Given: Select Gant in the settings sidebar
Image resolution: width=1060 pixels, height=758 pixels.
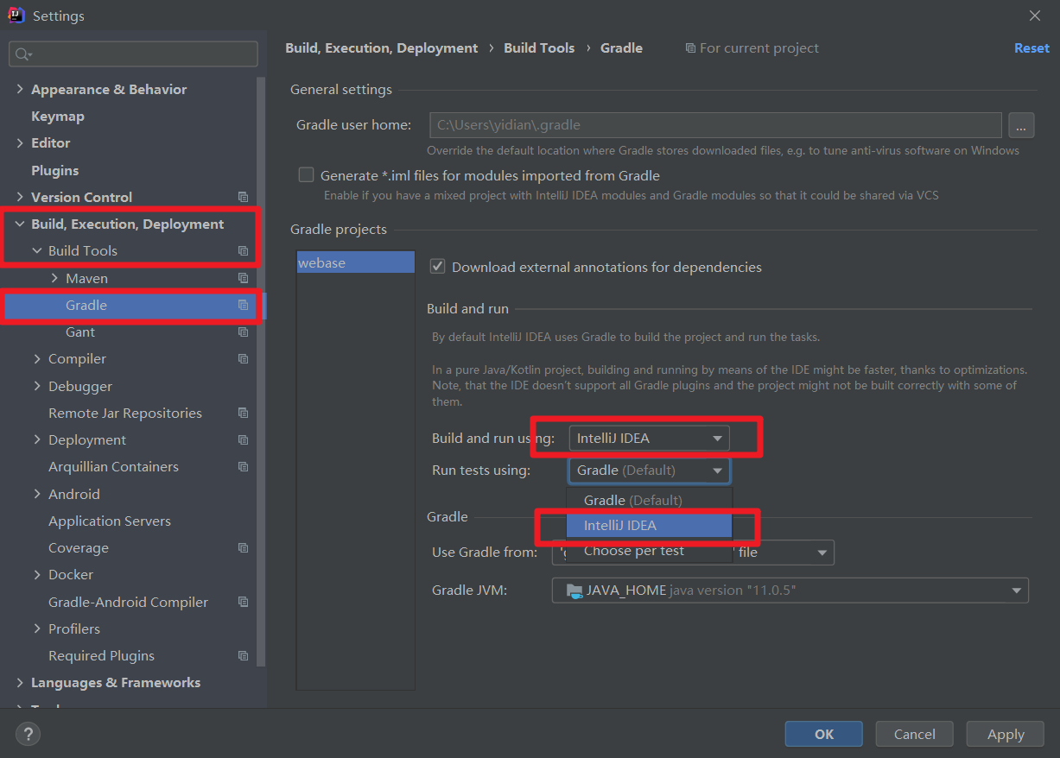Looking at the screenshot, I should (79, 332).
